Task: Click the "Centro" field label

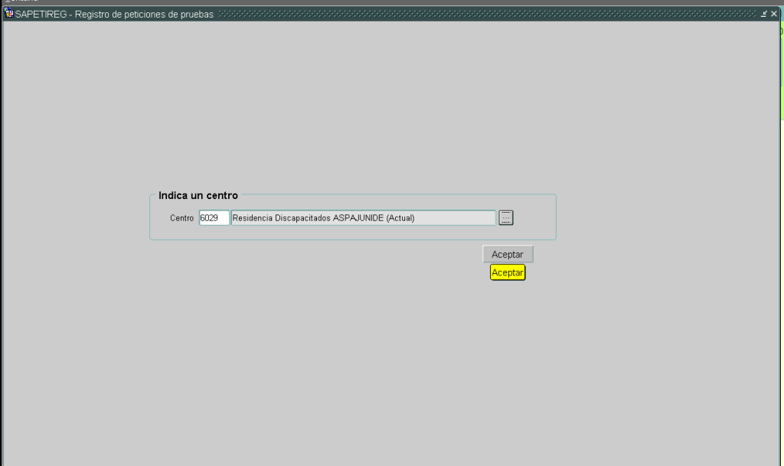Action: 181,218
